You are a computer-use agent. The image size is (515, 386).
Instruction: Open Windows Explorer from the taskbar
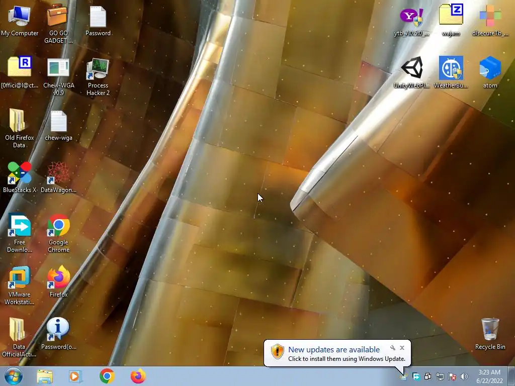pos(45,376)
